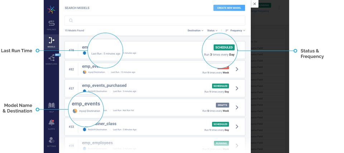Click the Create New Model button

pos(229,8)
